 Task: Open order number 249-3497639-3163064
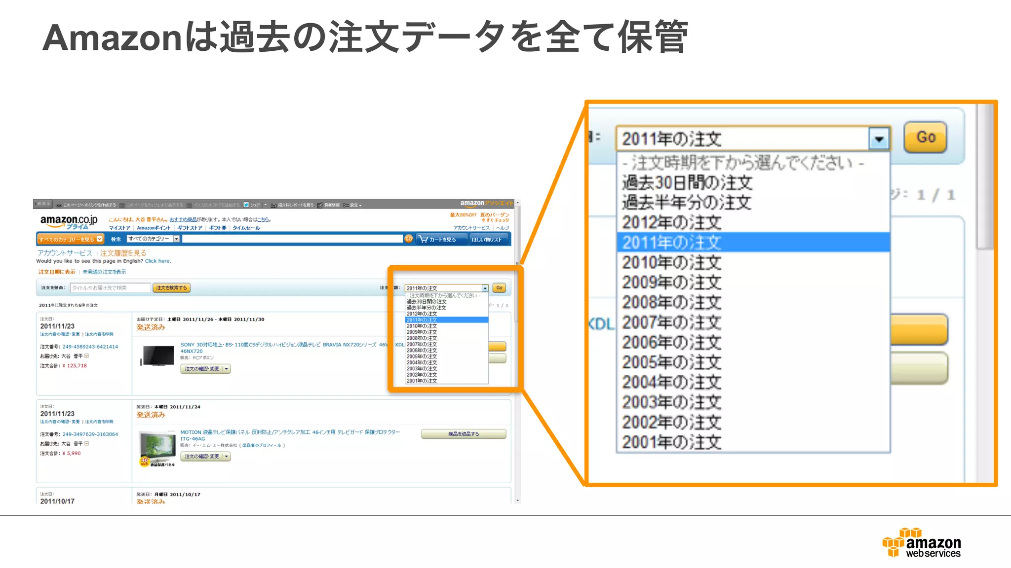[x=90, y=434]
